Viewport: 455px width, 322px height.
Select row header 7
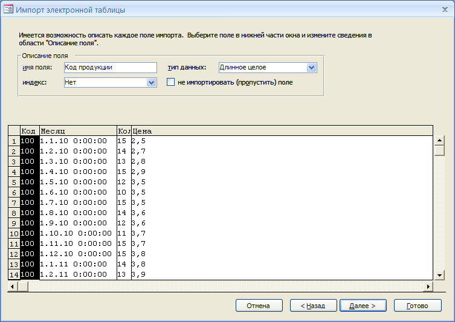click(14, 203)
